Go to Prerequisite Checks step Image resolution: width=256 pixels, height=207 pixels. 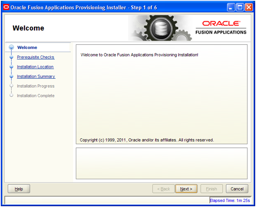(35, 57)
